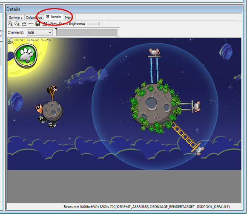Click the gray histogram range bar

(87, 32)
